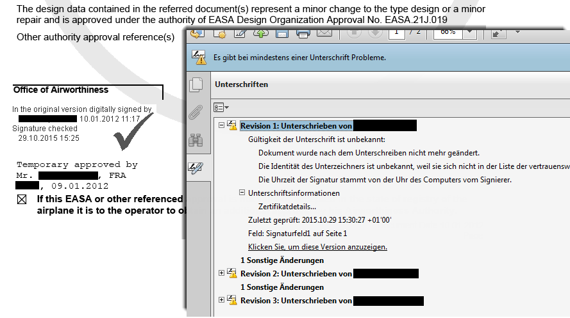Screen dimensions: 570x318
Task: Select '1 Sonstige Änderungen' row under Revision 1
Action: pyautogui.click(x=282, y=260)
